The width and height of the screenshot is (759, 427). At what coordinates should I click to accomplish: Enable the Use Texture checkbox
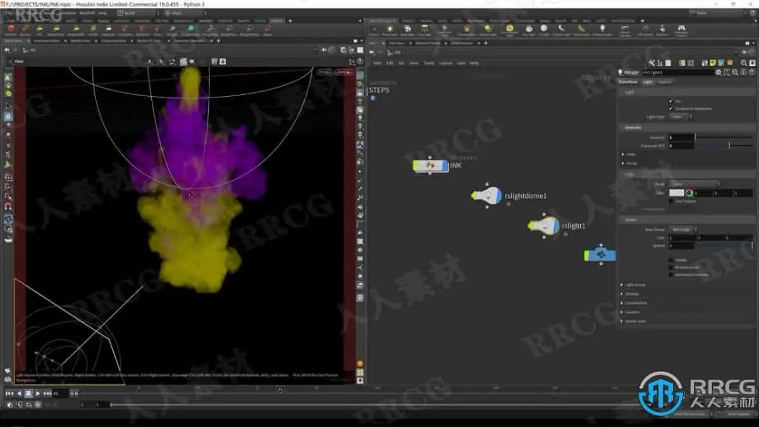pyautogui.click(x=670, y=201)
